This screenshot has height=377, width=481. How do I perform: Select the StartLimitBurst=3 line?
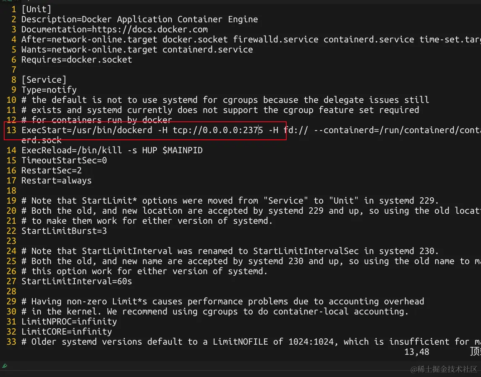pyautogui.click(x=64, y=231)
